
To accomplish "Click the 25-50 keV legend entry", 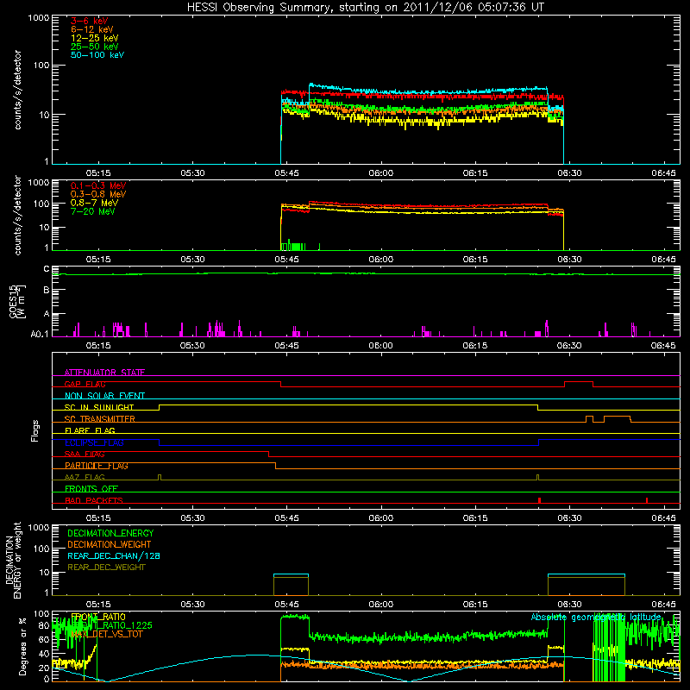I will pos(95,47).
